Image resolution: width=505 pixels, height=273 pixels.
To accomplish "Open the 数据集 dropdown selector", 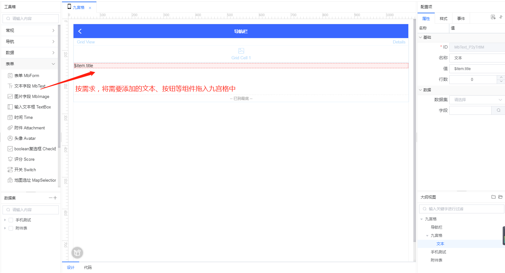I will 477,100.
